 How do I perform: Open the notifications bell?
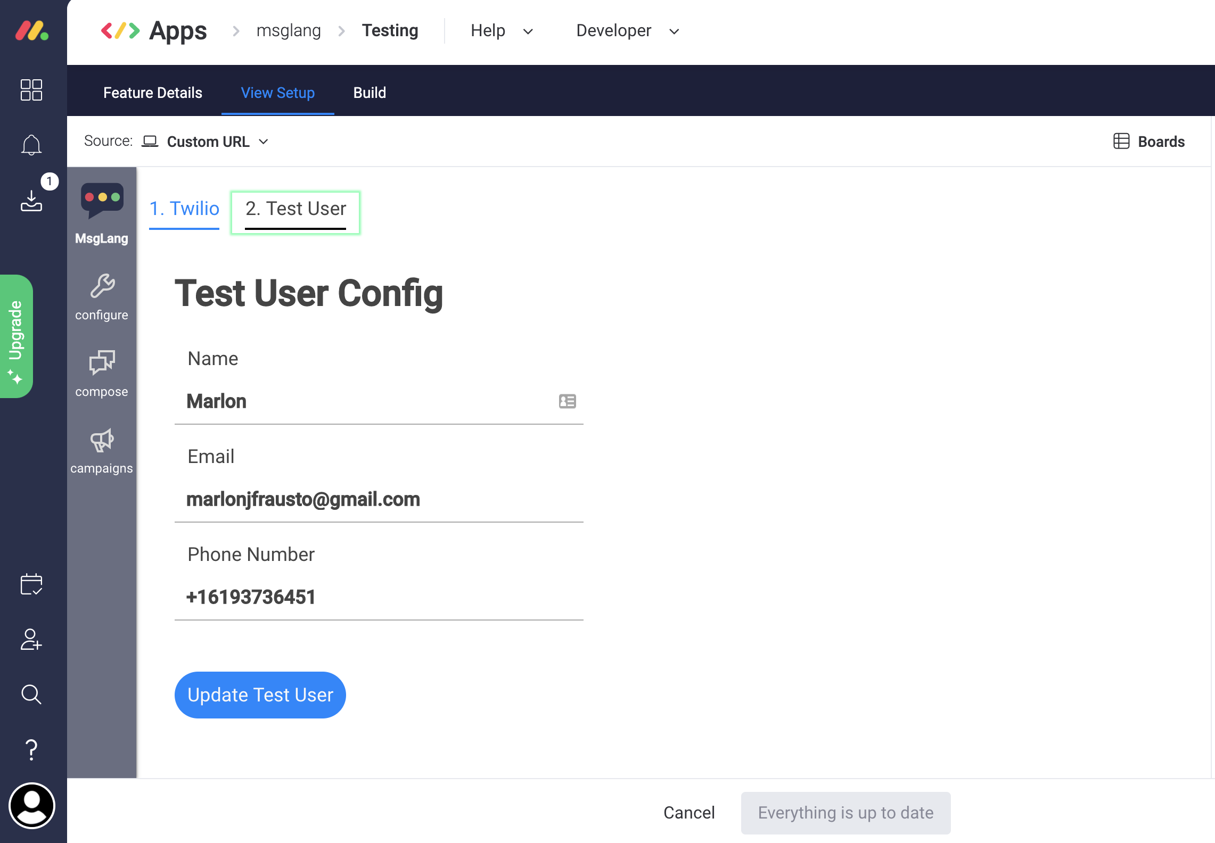[x=31, y=145]
